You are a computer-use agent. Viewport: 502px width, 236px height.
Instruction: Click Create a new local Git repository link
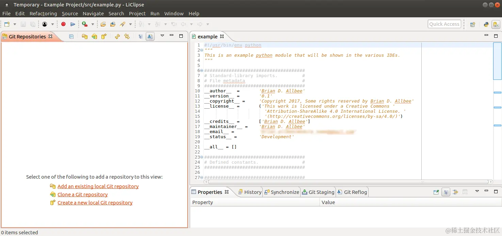click(x=95, y=202)
